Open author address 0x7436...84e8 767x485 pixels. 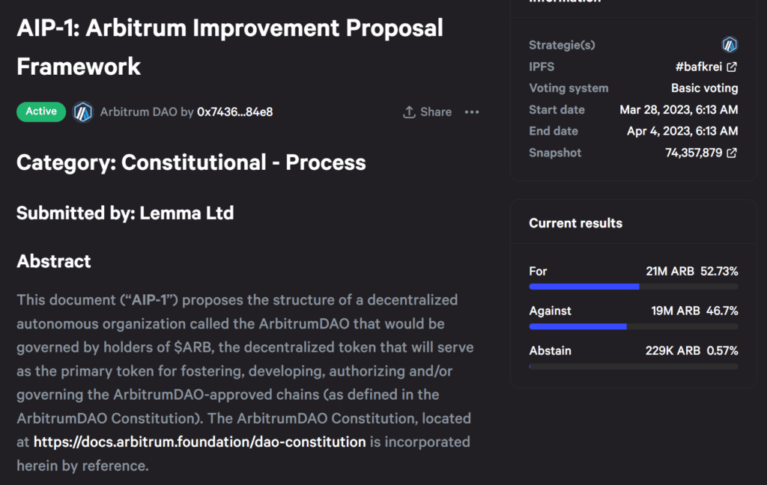click(x=234, y=112)
